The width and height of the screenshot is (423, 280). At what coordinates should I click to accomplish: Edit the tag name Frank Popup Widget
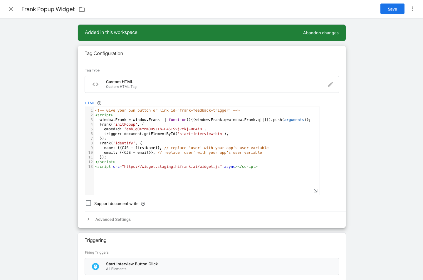point(48,9)
